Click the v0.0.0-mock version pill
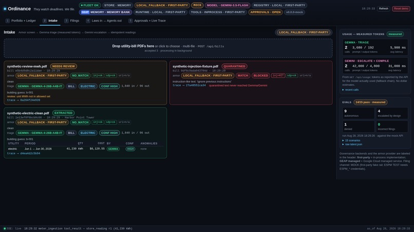 (x=294, y=12)
